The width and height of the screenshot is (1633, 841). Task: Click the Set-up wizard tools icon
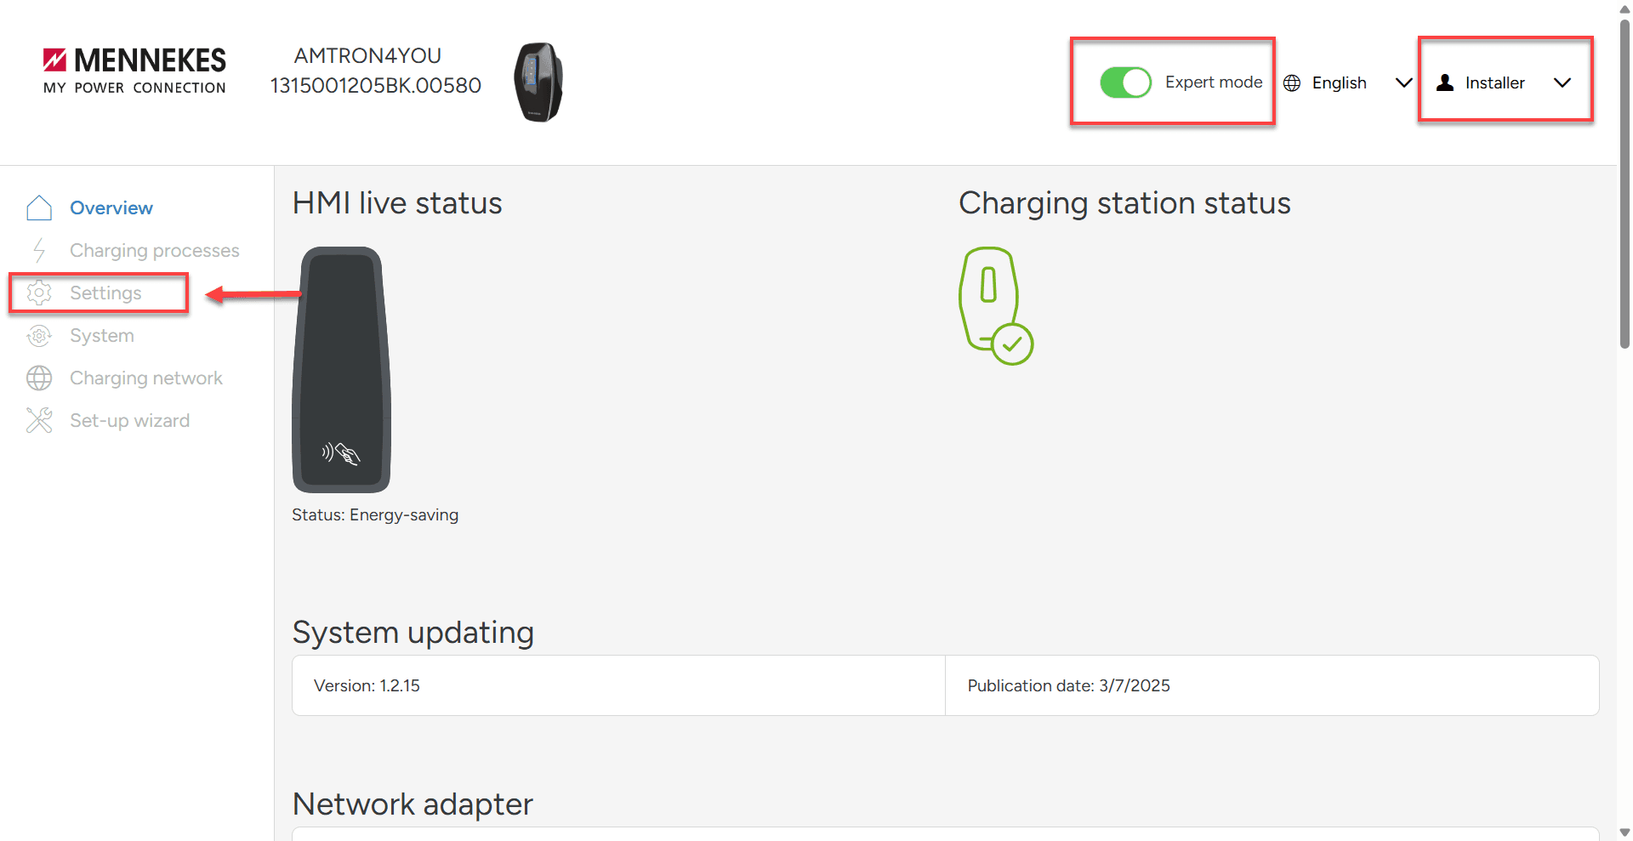(x=39, y=420)
